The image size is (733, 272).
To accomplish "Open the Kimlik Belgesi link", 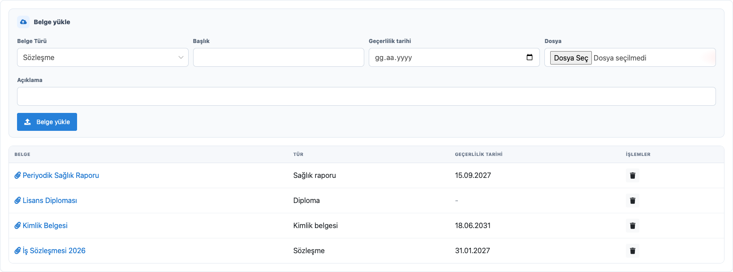I will [41, 225].
